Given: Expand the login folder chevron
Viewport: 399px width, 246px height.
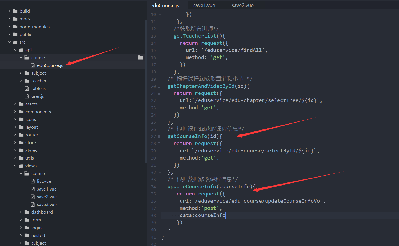Looking at the screenshot, I should tap(21, 228).
